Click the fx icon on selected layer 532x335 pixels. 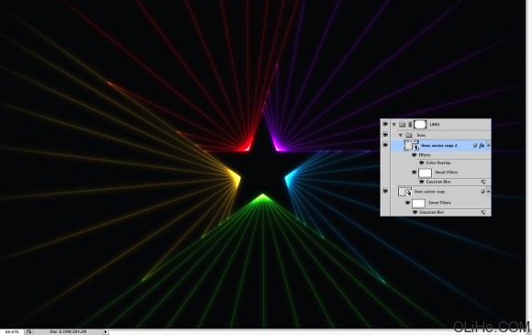tap(482, 145)
